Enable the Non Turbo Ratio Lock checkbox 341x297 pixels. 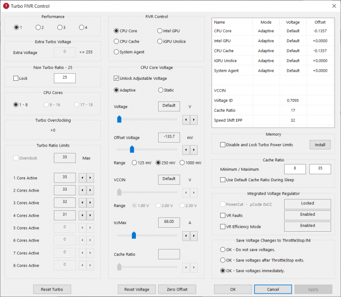[16, 78]
